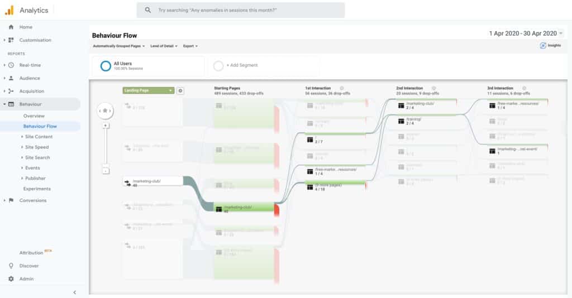Click the Add Segment empty circle
The image size is (572, 298).
coord(218,66)
